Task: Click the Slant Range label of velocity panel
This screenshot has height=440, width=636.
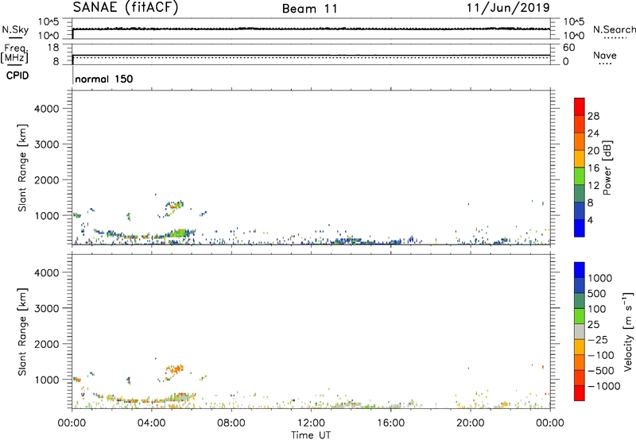Action: pos(22,332)
